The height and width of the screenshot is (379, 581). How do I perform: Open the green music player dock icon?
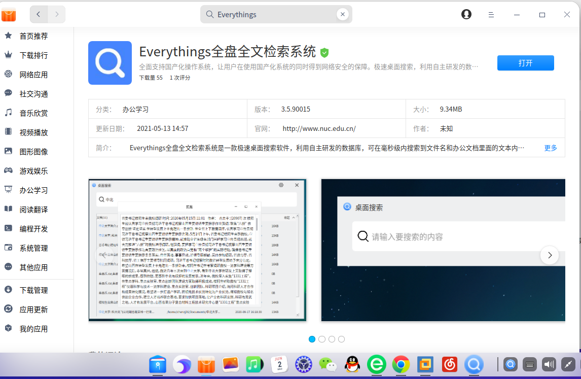point(255,365)
